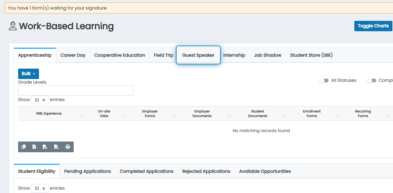Click into the Grade Levels input field

(x=76, y=90)
